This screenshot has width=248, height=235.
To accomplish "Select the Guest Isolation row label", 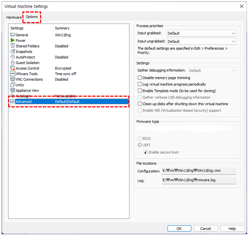I will pos(28,63).
